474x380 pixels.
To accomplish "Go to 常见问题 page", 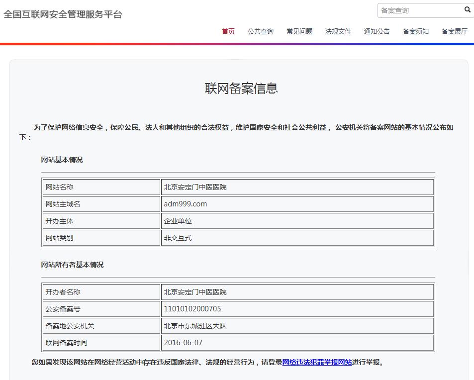I will 299,31.
